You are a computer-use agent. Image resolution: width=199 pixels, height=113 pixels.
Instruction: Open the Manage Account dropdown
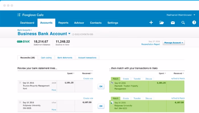pyautogui.click(x=173, y=43)
